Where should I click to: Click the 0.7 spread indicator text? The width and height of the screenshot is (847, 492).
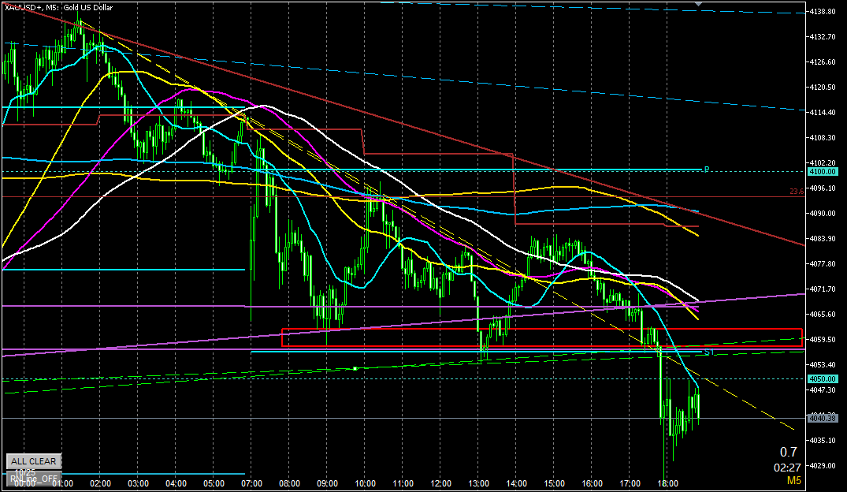(x=788, y=453)
